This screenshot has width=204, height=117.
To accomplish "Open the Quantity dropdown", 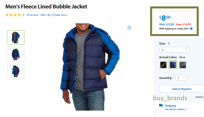I will pos(181,78).
